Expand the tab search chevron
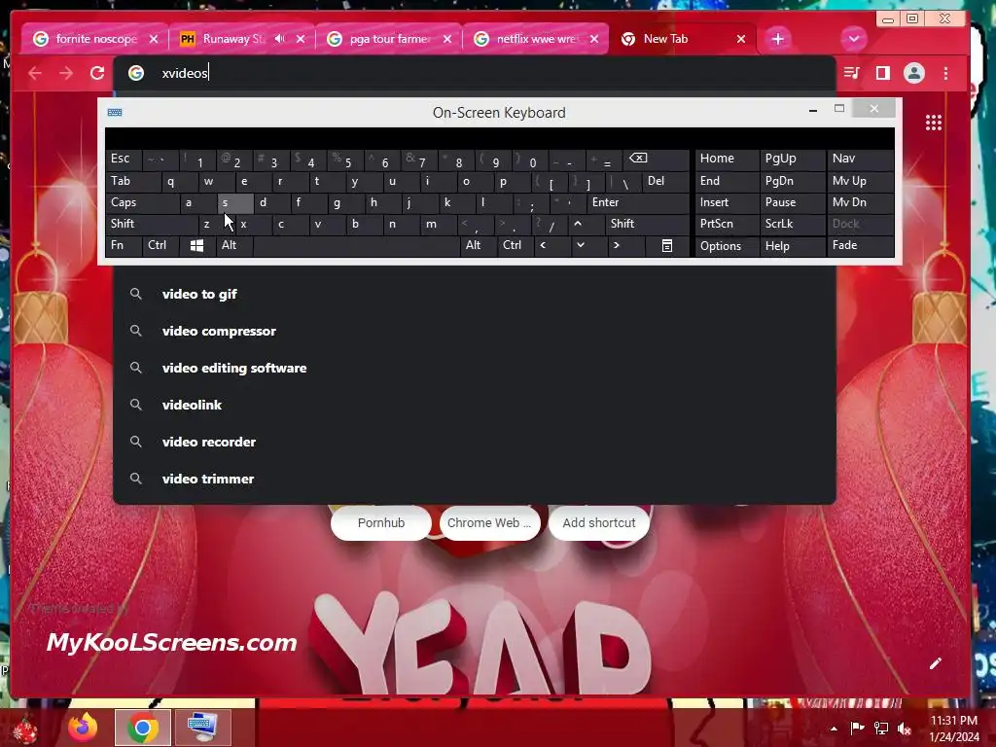The width and height of the screenshot is (996, 747). (x=854, y=39)
